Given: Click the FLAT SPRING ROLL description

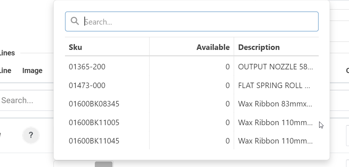Looking at the screenshot, I should pyautogui.click(x=274, y=86).
